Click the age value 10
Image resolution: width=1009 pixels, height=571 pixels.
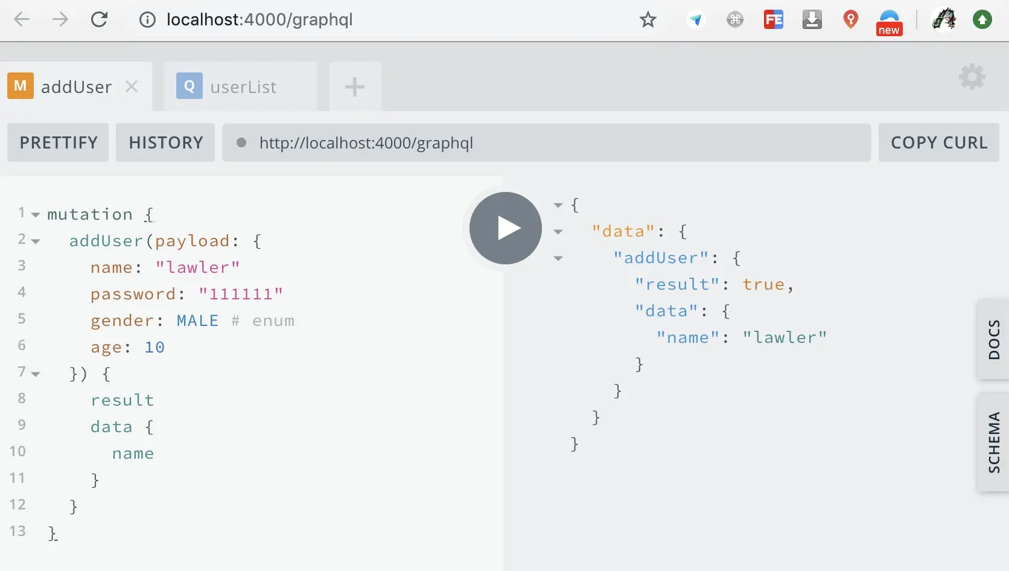pos(154,347)
